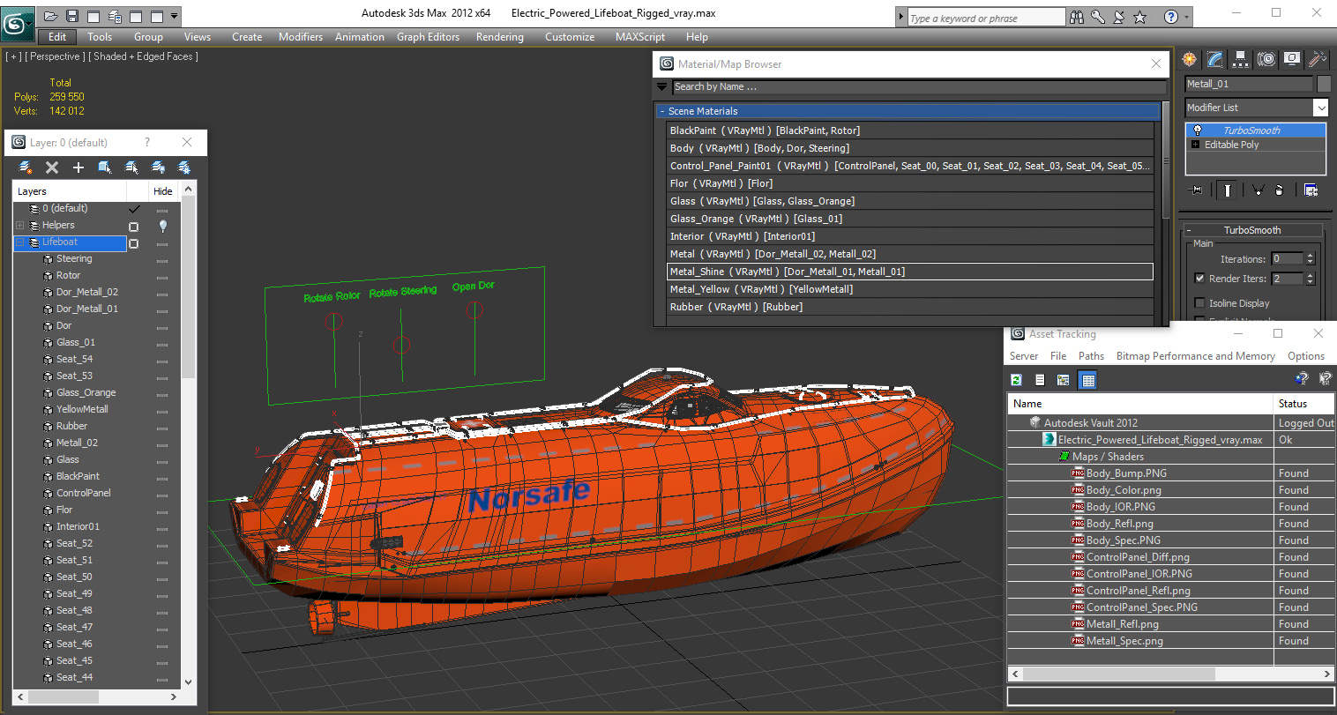Click Table View icon in Asset Tracking

point(1088,380)
